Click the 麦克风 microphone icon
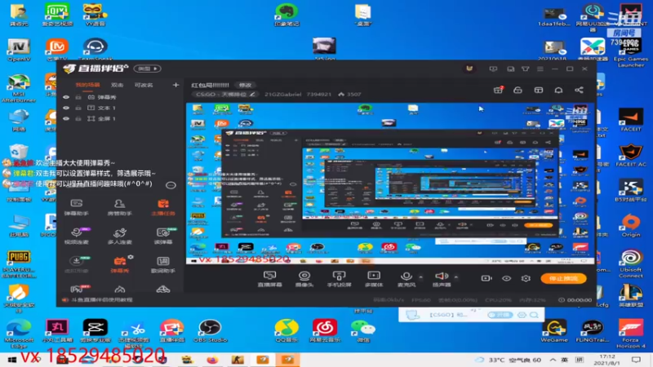The width and height of the screenshot is (653, 367). [406, 278]
